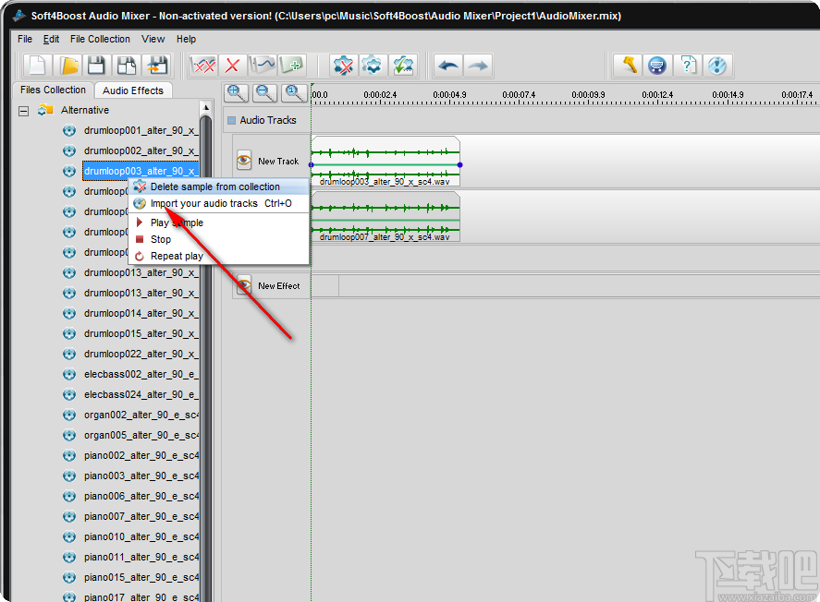This screenshot has width=820, height=602.
Task: Switch to the Audio Effects tab
Action: (133, 90)
